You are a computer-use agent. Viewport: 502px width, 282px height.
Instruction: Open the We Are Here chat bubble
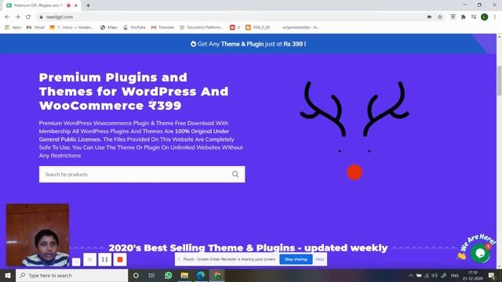[480, 253]
